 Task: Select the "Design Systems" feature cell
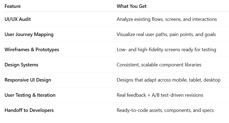(x=21, y=65)
